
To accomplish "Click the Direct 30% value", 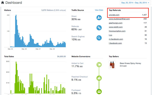I will tap(74, 19).
